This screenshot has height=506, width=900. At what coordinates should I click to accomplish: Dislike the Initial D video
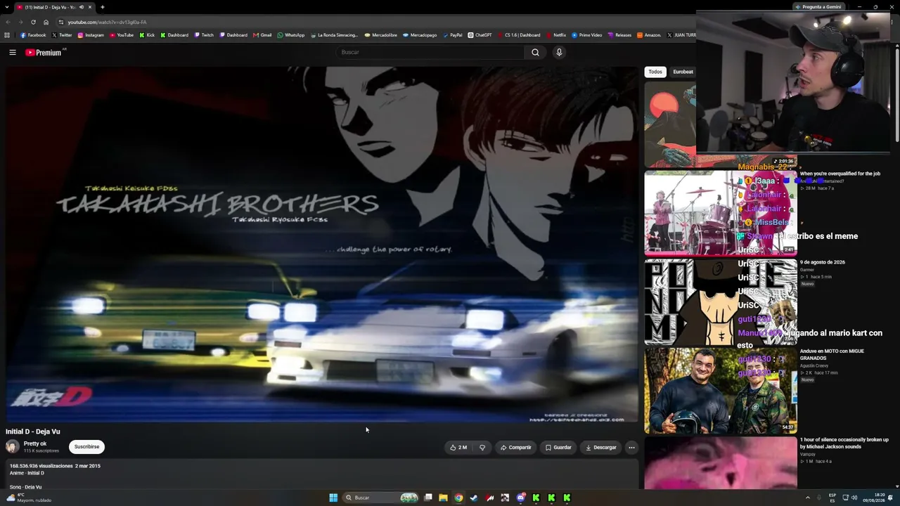(482, 448)
